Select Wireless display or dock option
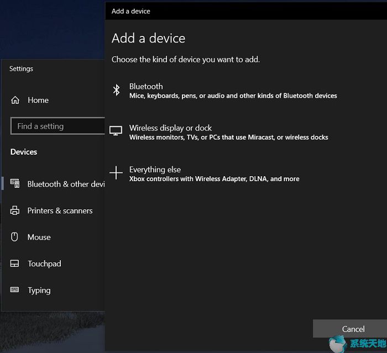The height and width of the screenshot is (353, 387). pyautogui.click(x=219, y=132)
